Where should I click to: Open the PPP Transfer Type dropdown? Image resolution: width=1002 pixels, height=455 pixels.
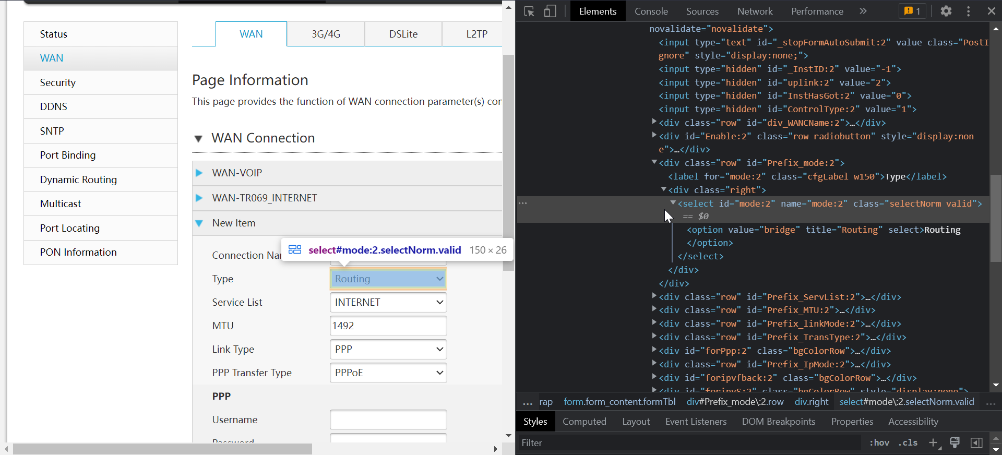[x=388, y=373]
